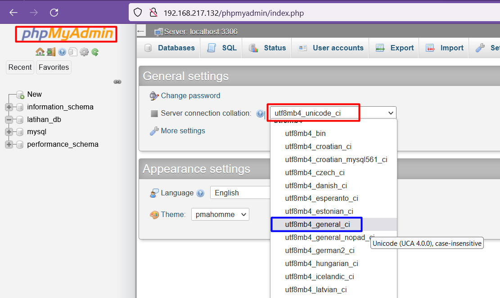Expand performance_schema tree node
Image resolution: width=500 pixels, height=298 pixels.
point(9,144)
